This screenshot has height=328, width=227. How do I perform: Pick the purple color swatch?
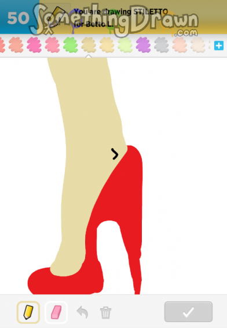click(x=143, y=45)
